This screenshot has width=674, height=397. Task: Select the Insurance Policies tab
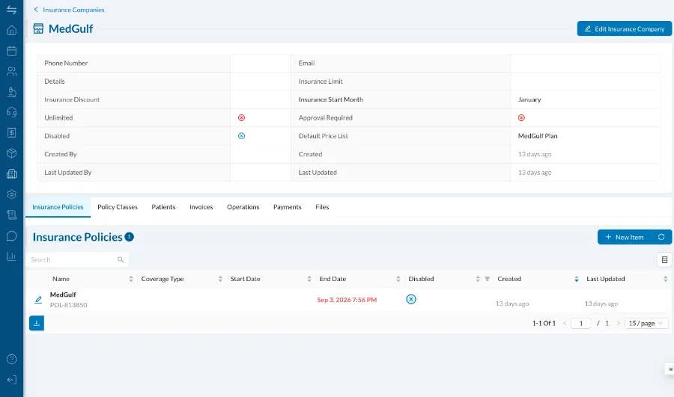tap(58, 207)
